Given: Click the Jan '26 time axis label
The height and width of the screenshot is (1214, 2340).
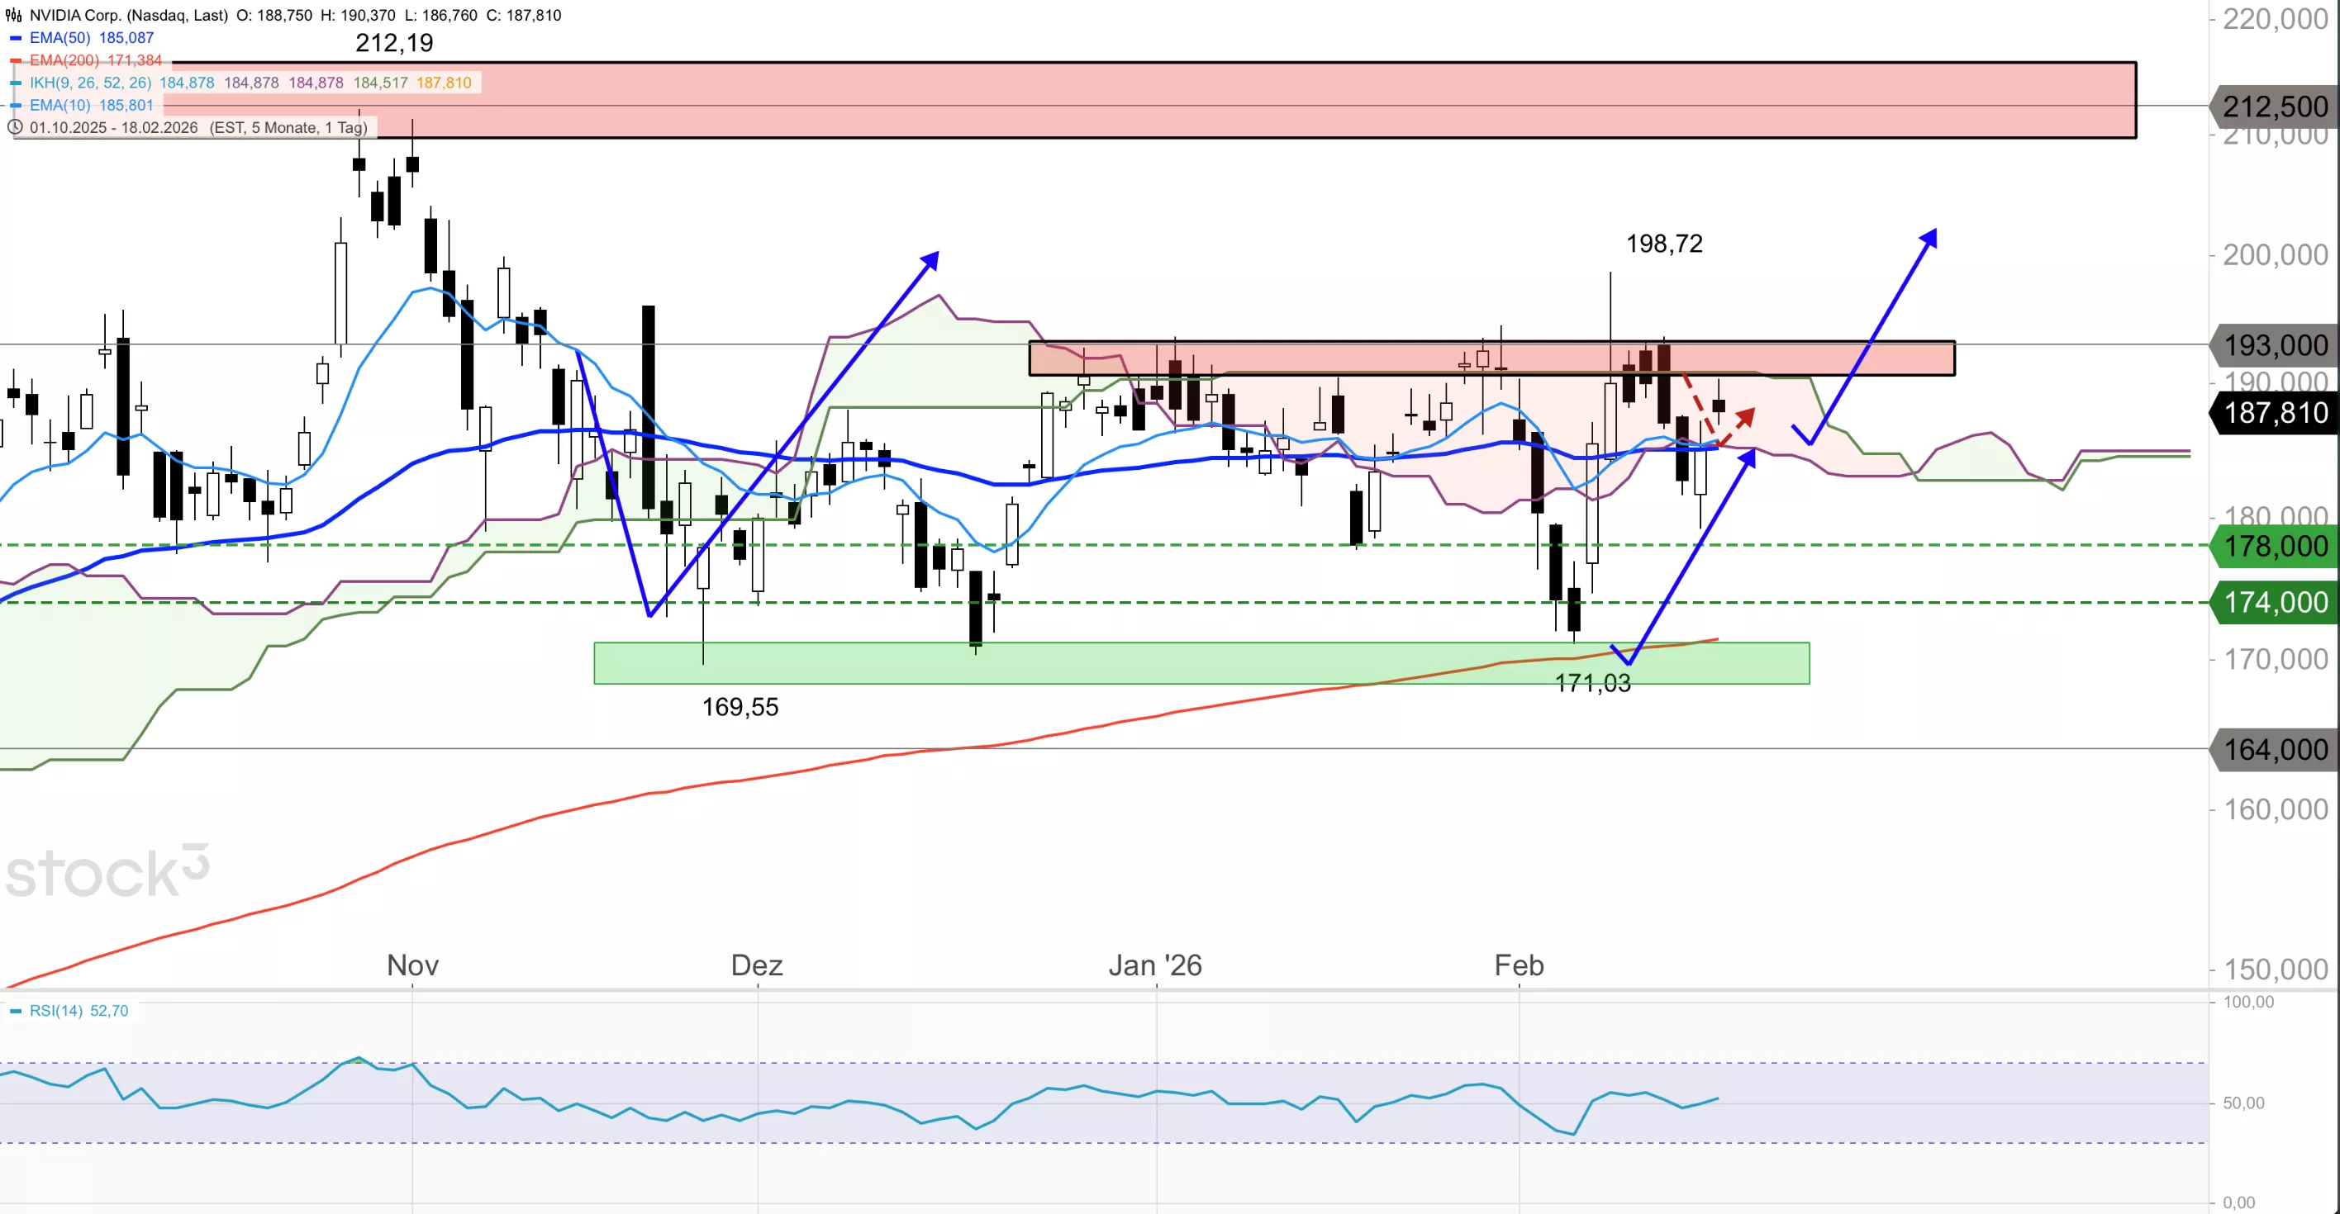Looking at the screenshot, I should click(1154, 965).
